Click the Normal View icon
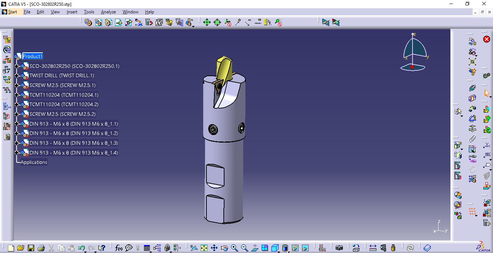 (x=255, y=248)
